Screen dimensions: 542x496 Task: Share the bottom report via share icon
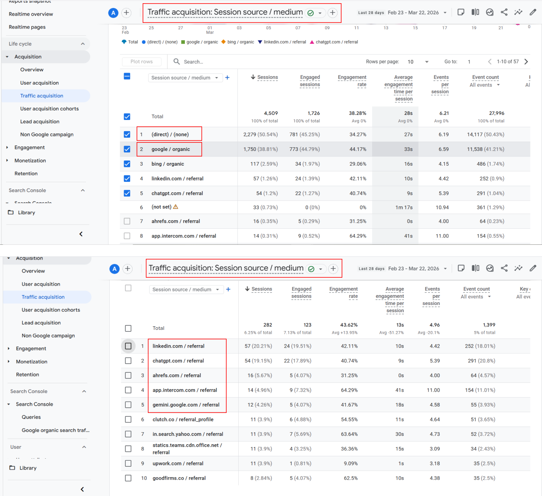[504, 268]
